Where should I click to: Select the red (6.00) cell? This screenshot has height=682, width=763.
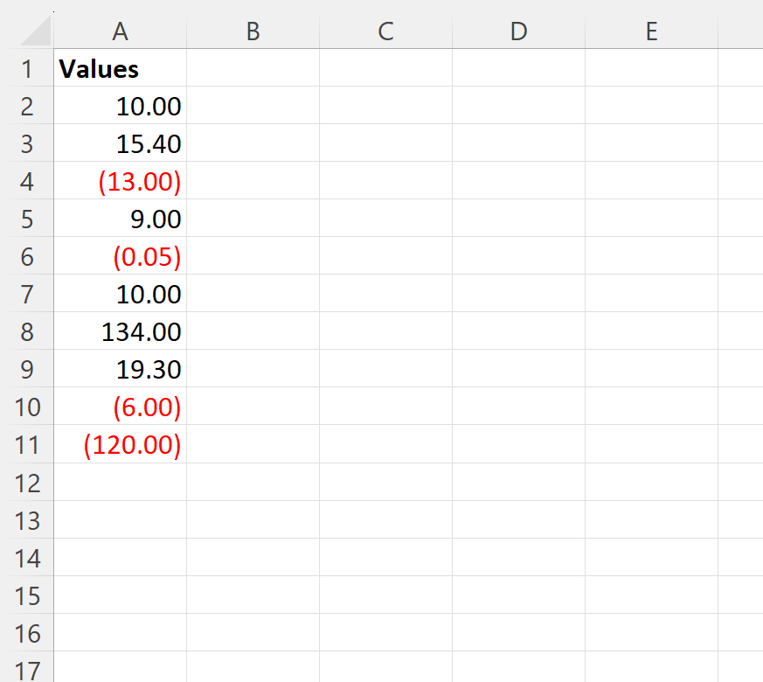pos(121,406)
